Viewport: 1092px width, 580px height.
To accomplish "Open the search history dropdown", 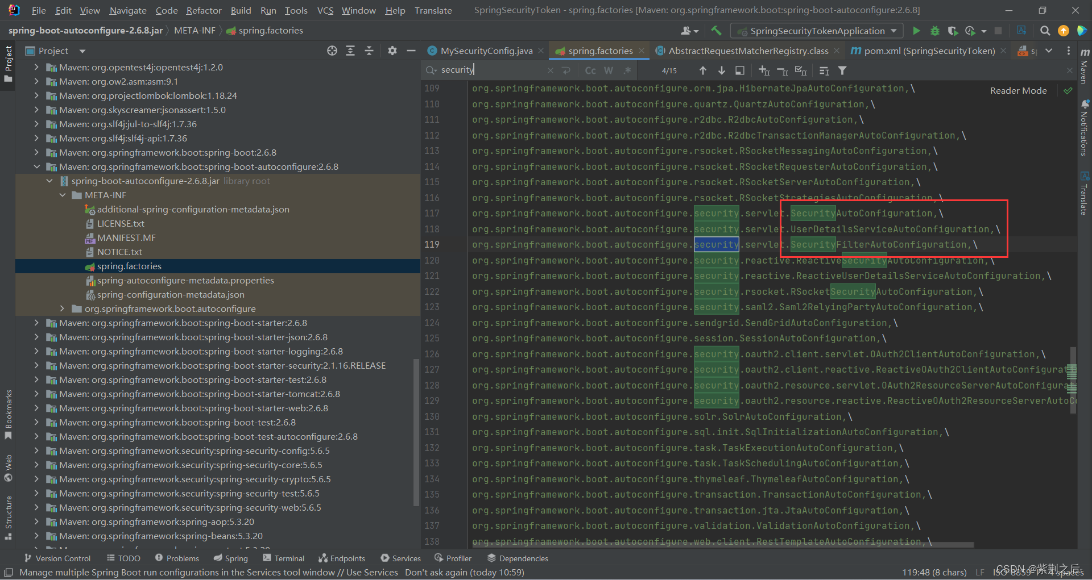I will pyautogui.click(x=431, y=70).
